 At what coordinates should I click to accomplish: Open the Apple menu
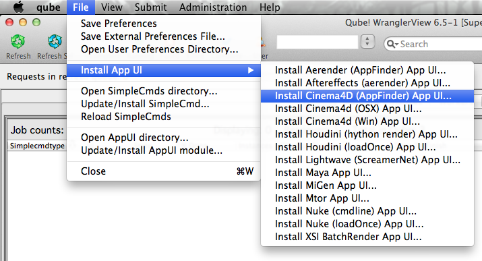(x=19, y=7)
